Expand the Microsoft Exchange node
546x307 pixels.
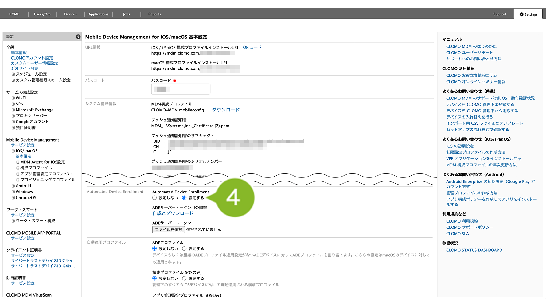13,110
